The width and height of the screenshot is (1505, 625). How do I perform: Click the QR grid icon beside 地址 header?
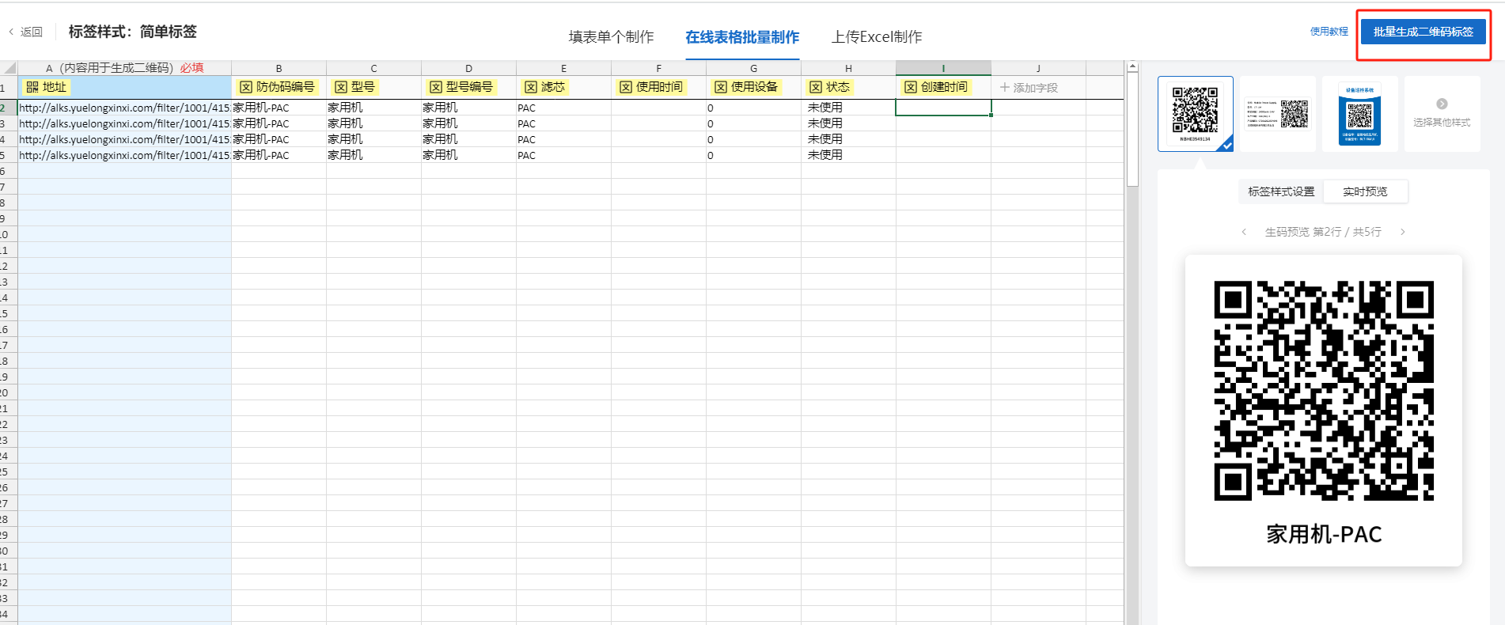point(32,87)
